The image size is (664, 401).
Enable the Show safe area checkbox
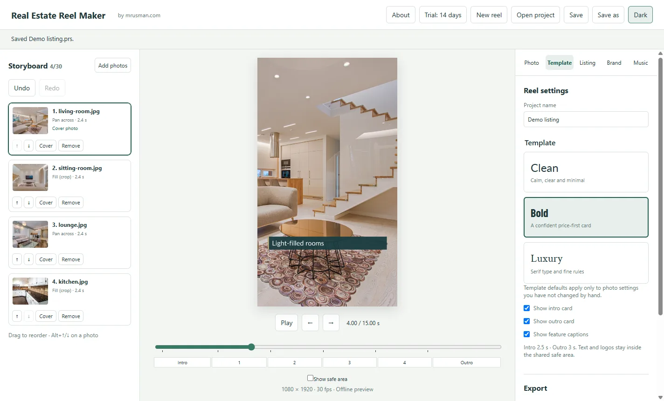point(310,378)
